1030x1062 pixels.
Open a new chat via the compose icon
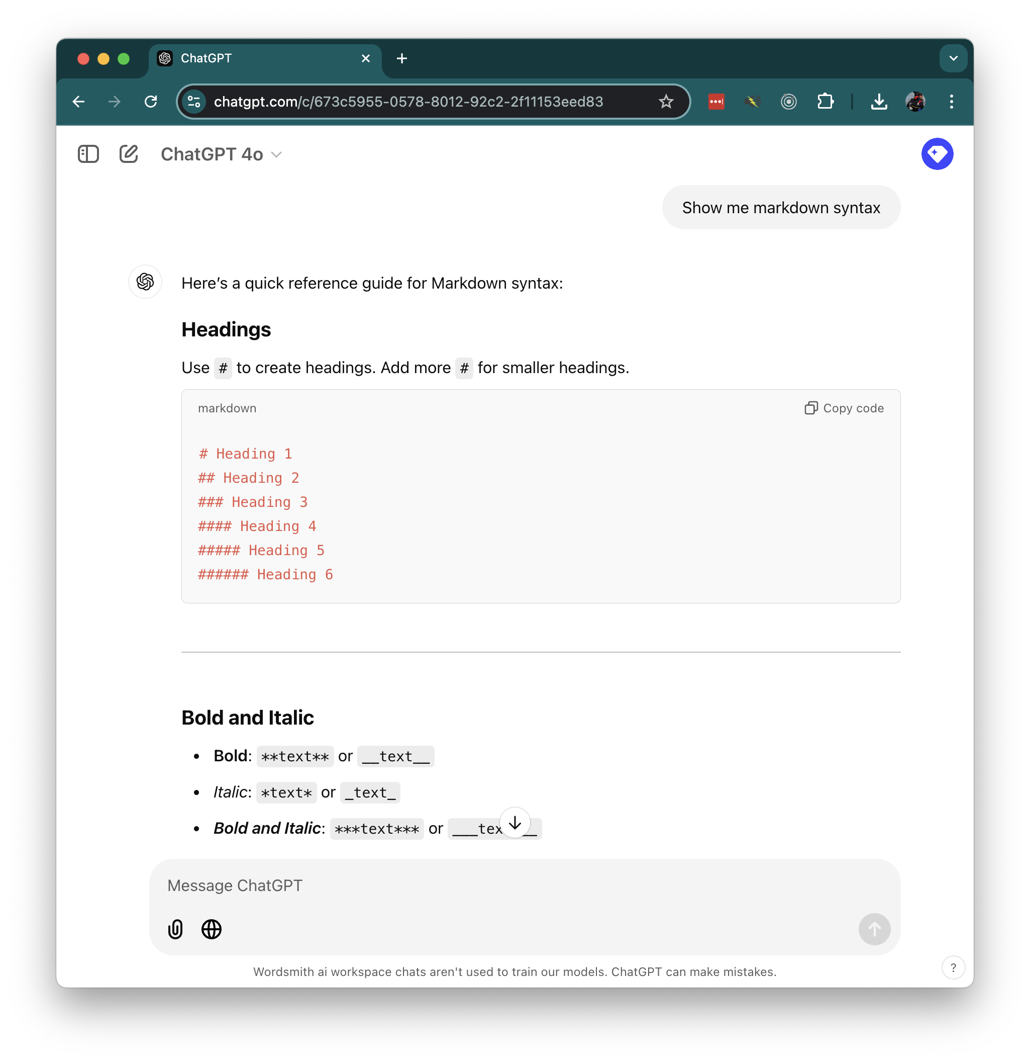point(128,154)
